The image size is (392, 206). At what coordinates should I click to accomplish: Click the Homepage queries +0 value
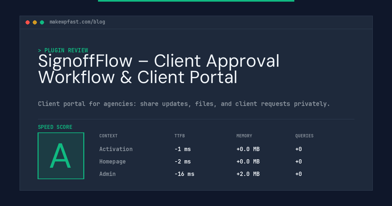click(299, 162)
